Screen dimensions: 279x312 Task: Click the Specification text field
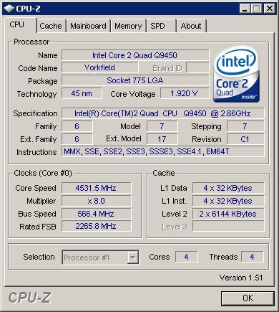click(x=163, y=113)
